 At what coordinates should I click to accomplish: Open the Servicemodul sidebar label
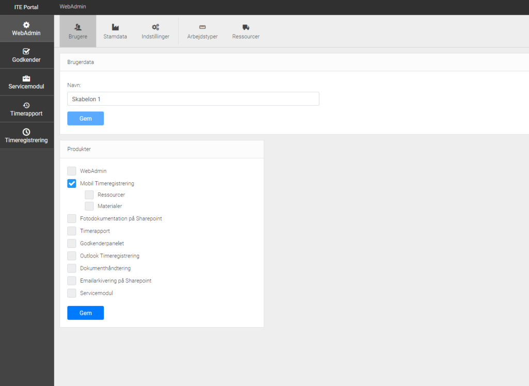click(x=26, y=86)
